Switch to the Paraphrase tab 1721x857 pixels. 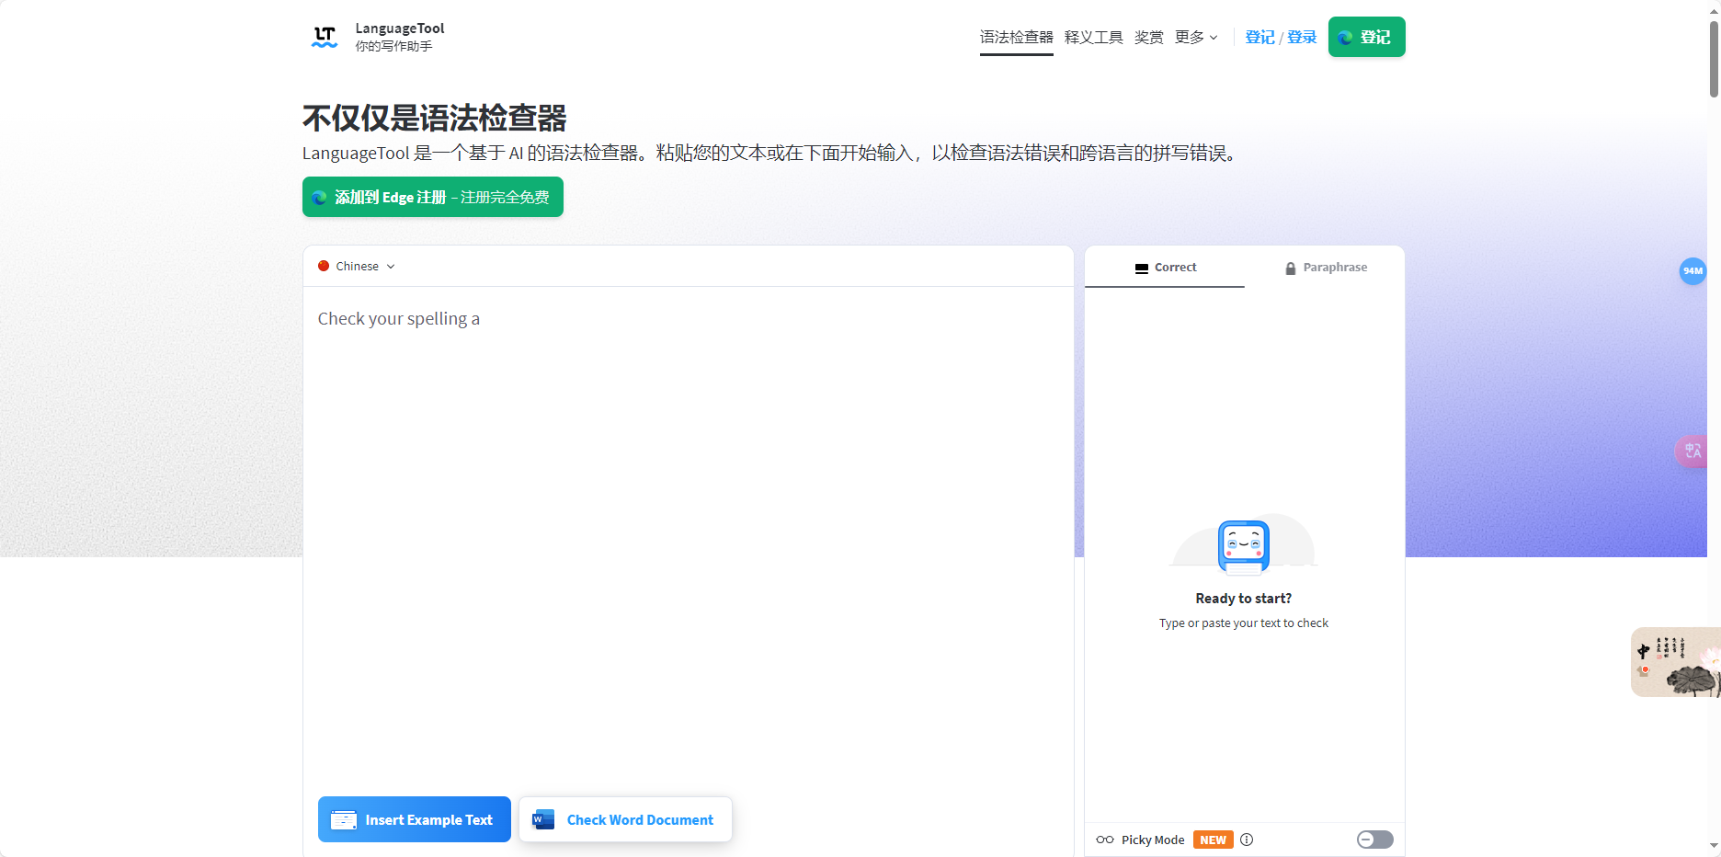point(1326,267)
